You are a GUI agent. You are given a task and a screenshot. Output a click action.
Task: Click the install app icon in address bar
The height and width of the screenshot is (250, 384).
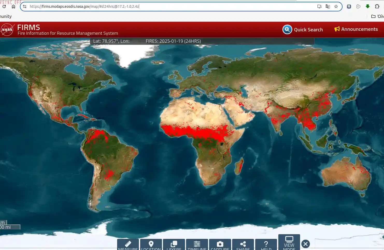click(319, 6)
